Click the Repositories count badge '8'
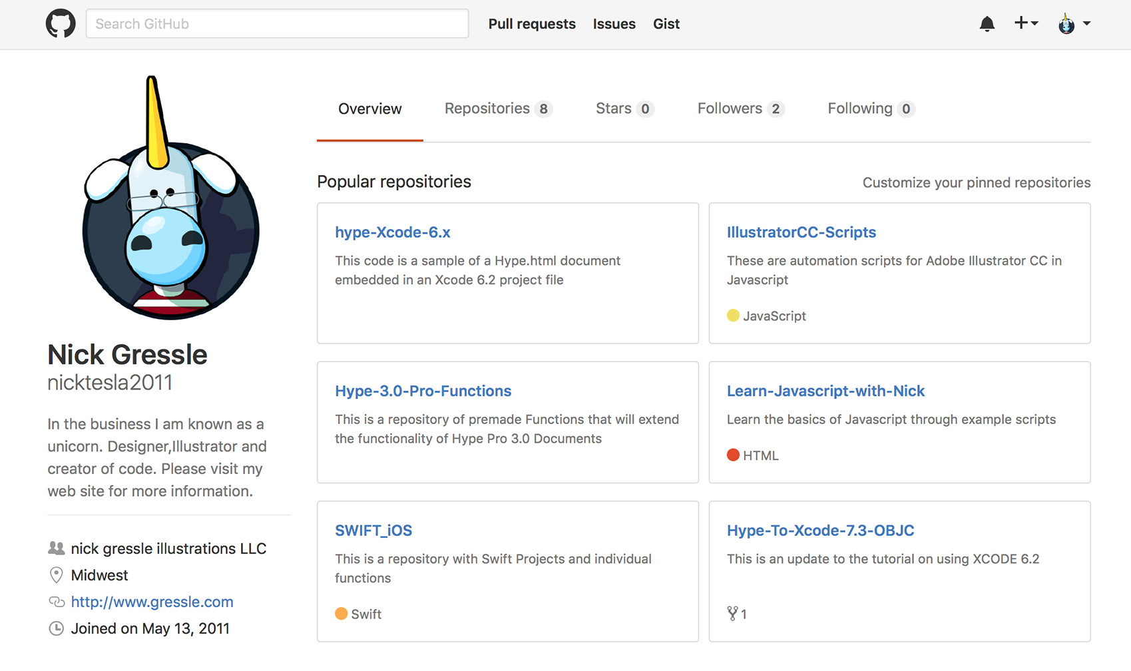The image size is (1131, 671). 544,109
